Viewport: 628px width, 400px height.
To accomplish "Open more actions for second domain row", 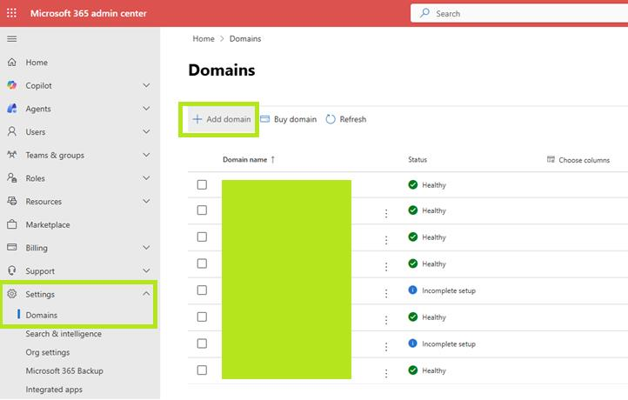I will pos(386,213).
